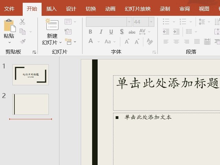Open the numbering dropdown arrow

point(191,22)
